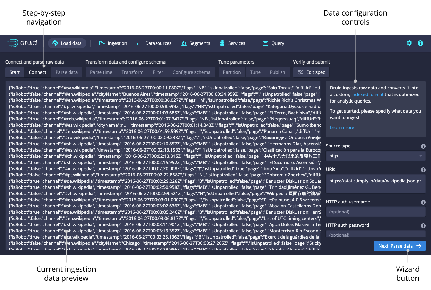This screenshot has width=431, height=290.
Task: Click the Druid logo in the top bar
Action: 22,43
